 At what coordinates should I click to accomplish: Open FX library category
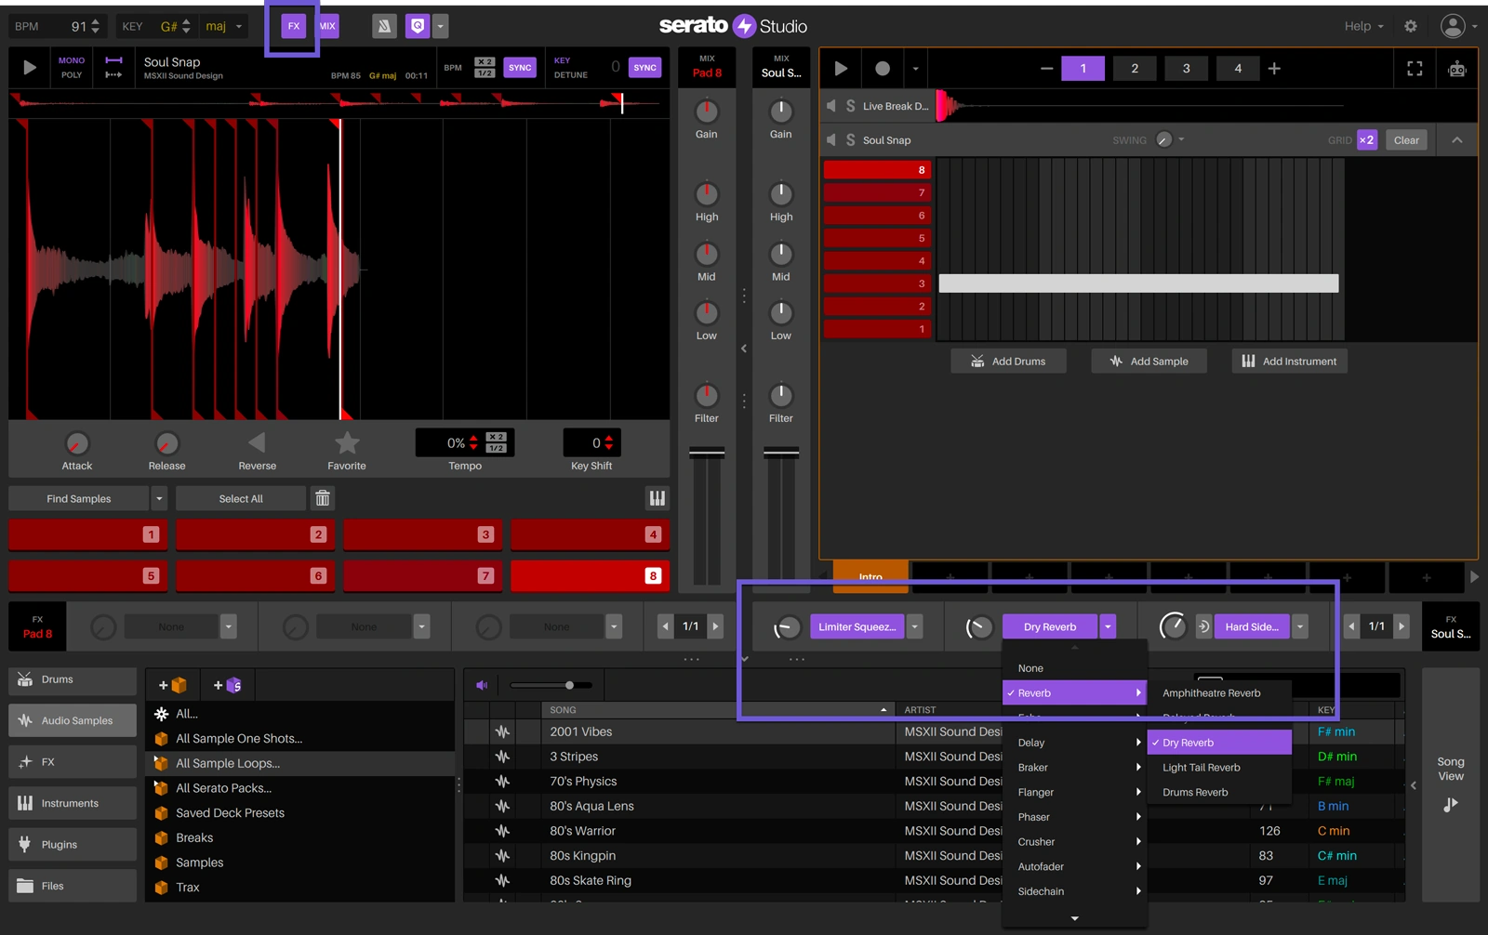[73, 762]
